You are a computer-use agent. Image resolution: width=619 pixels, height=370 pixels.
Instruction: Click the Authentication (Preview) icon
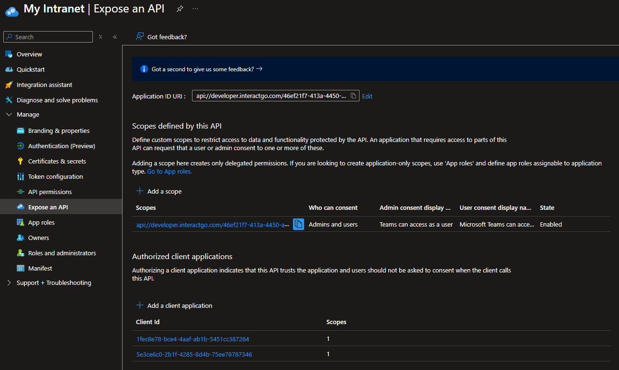tap(20, 146)
